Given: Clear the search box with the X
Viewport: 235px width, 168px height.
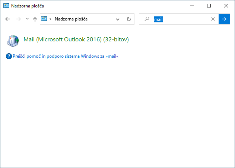Looking at the screenshot, I should pos(213,19).
